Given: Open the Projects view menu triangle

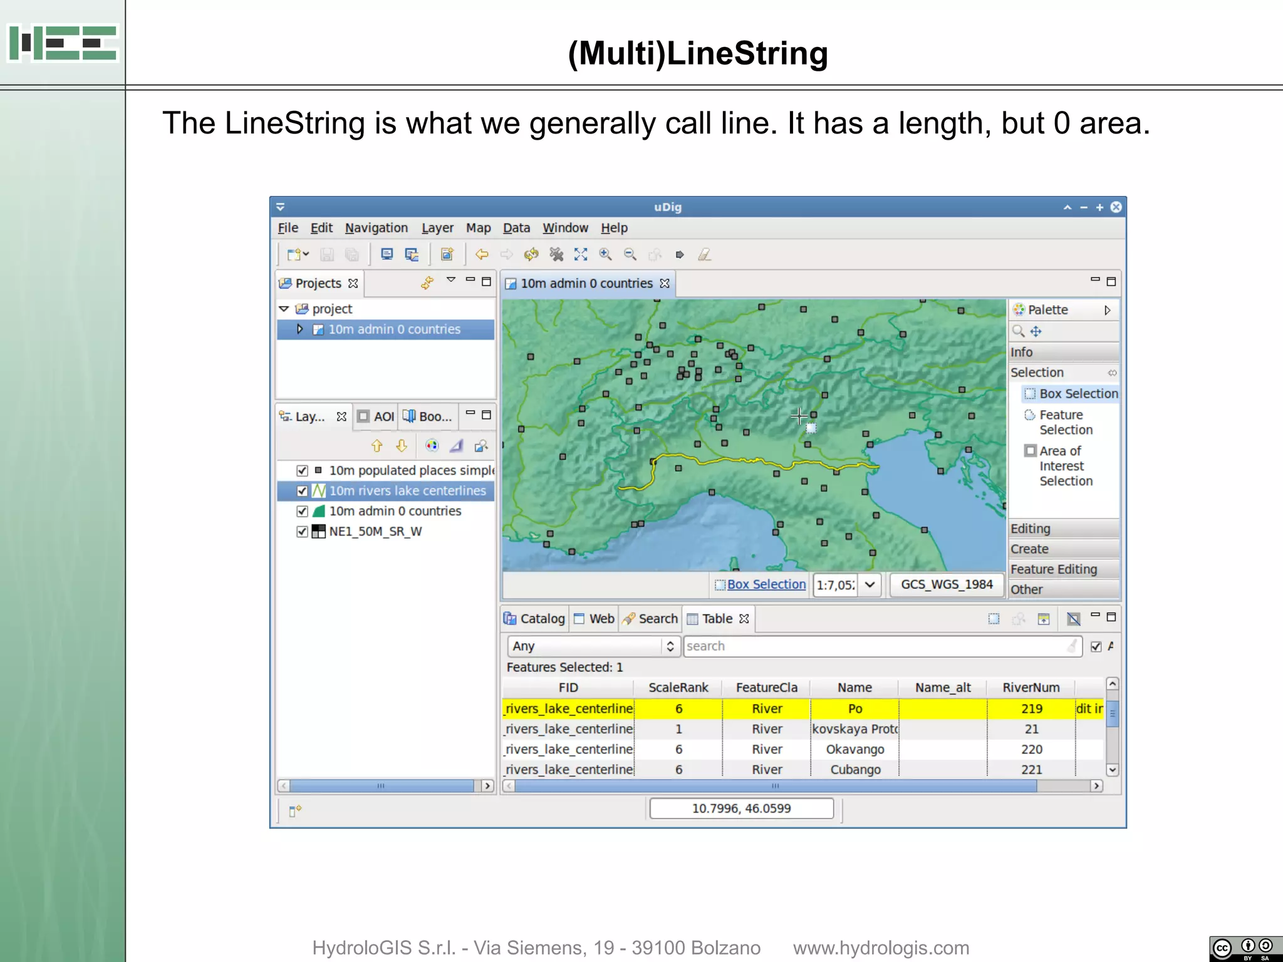Looking at the screenshot, I should 451,279.
